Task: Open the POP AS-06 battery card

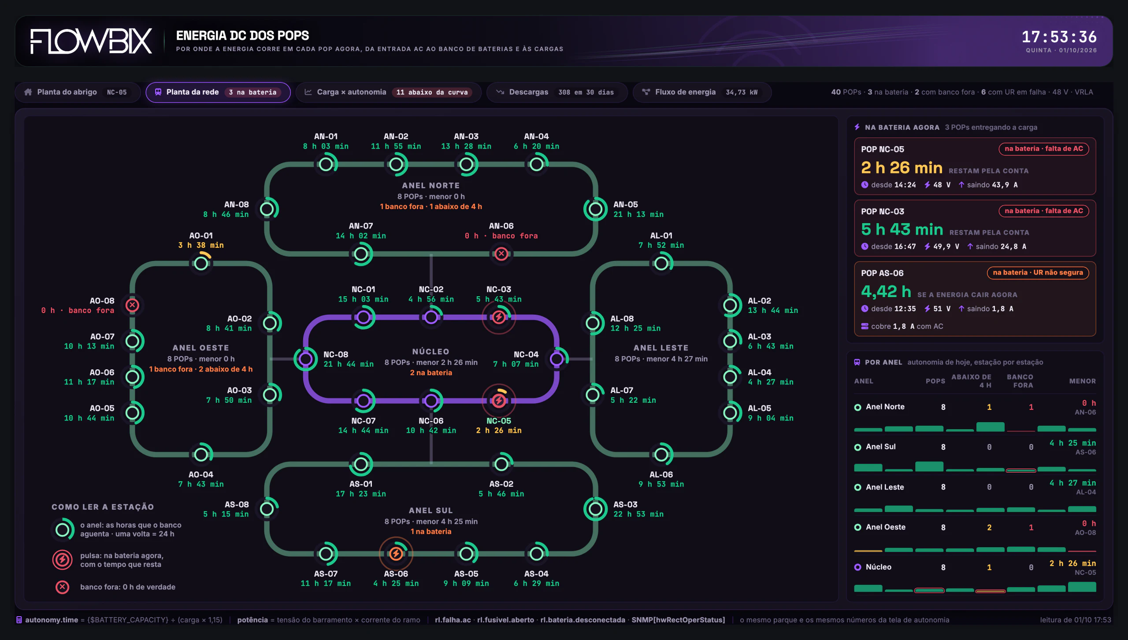Action: pyautogui.click(x=975, y=299)
